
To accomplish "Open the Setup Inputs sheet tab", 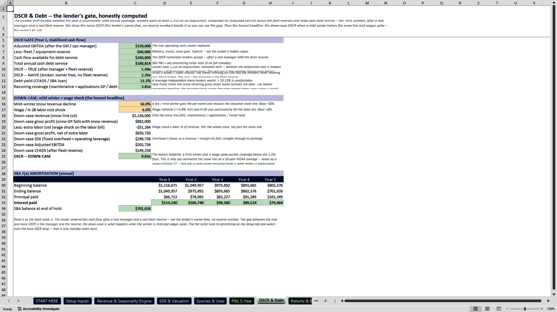I will pos(77,301).
